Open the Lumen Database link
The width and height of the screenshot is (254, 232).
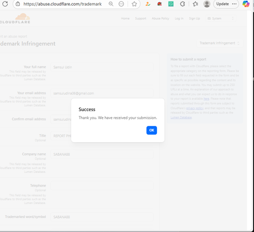(x=181, y=117)
